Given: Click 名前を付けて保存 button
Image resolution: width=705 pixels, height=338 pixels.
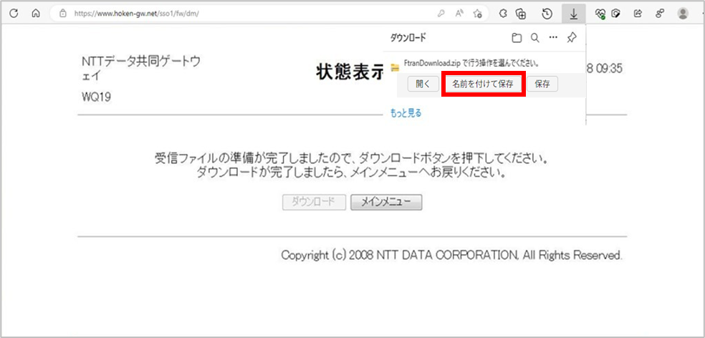Looking at the screenshot, I should pyautogui.click(x=483, y=84).
